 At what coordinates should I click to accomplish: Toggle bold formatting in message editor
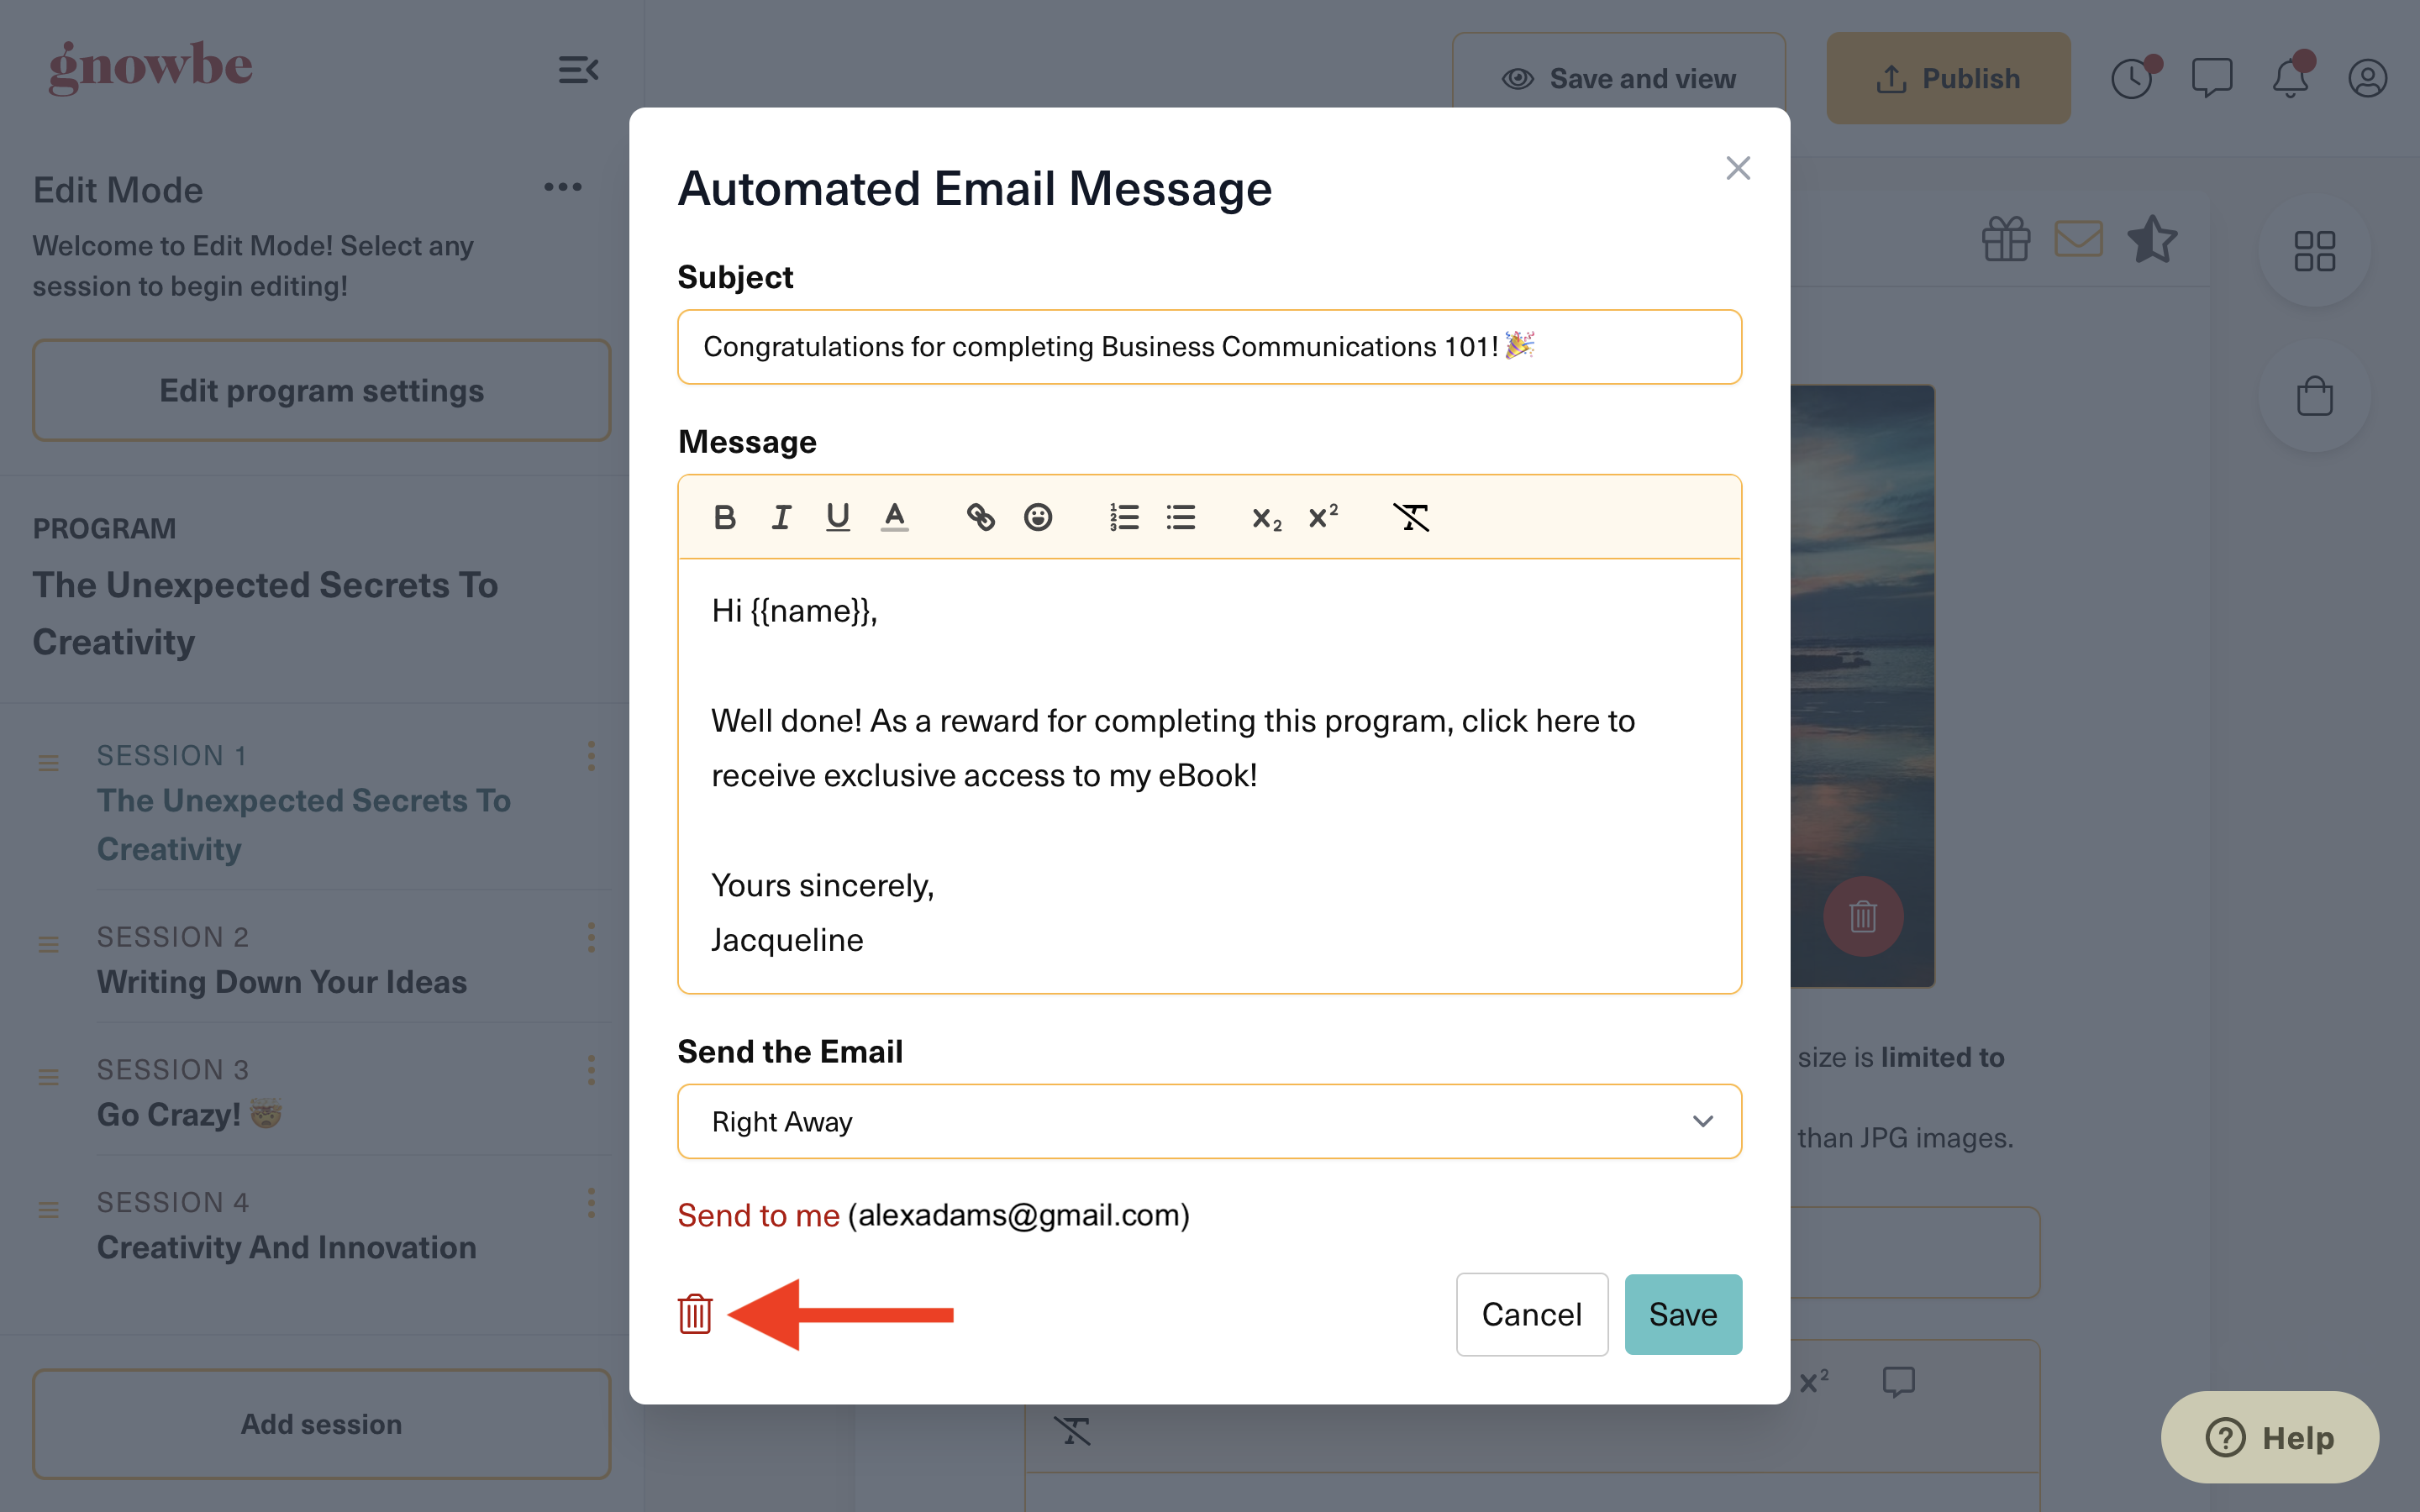pos(725,517)
